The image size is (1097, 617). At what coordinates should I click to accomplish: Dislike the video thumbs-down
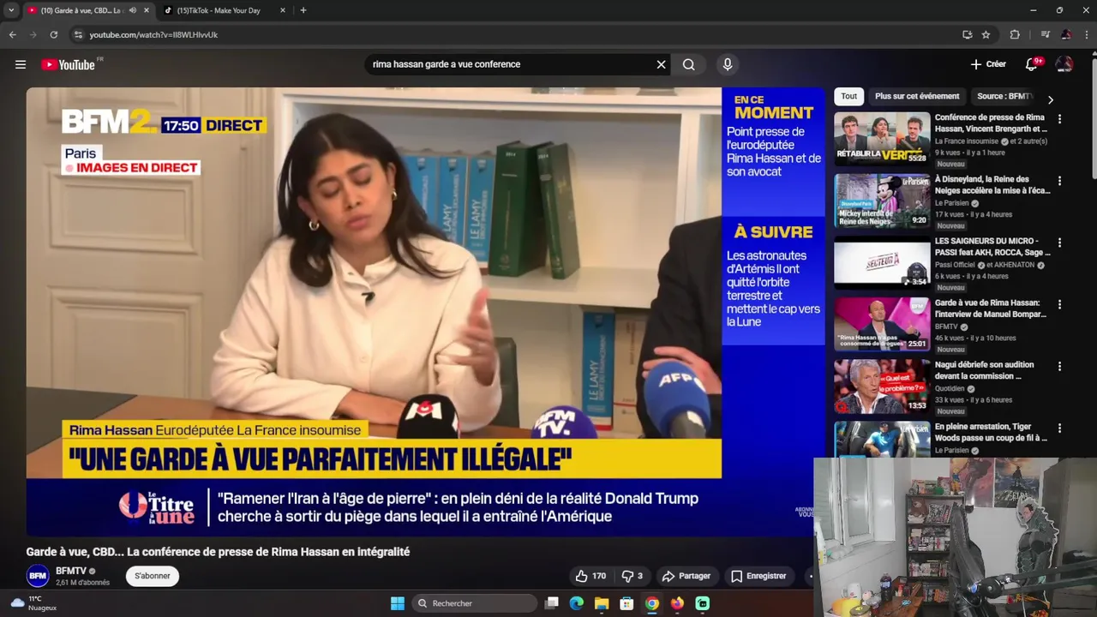632,576
